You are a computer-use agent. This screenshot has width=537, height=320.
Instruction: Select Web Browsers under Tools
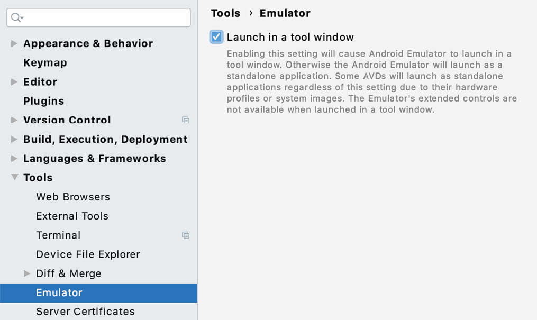(73, 197)
